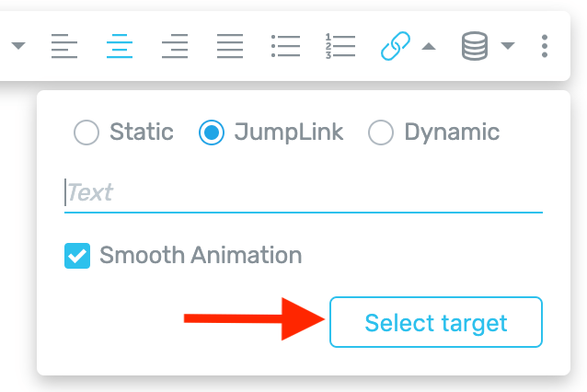This screenshot has height=392, width=587.
Task: Insert a numbered list
Action: click(x=340, y=46)
